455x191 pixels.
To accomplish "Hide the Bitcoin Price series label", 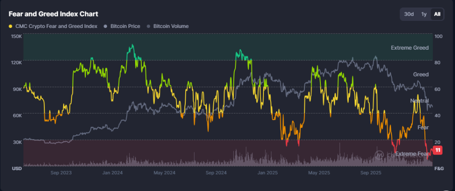I will 124,27.
